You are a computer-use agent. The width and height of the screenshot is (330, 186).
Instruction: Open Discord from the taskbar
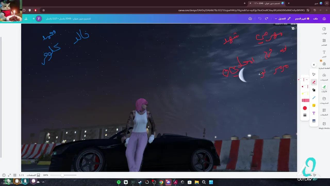168,182
